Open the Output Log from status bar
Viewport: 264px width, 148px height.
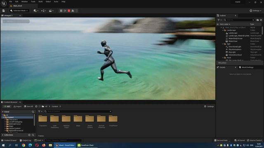(x=26, y=141)
